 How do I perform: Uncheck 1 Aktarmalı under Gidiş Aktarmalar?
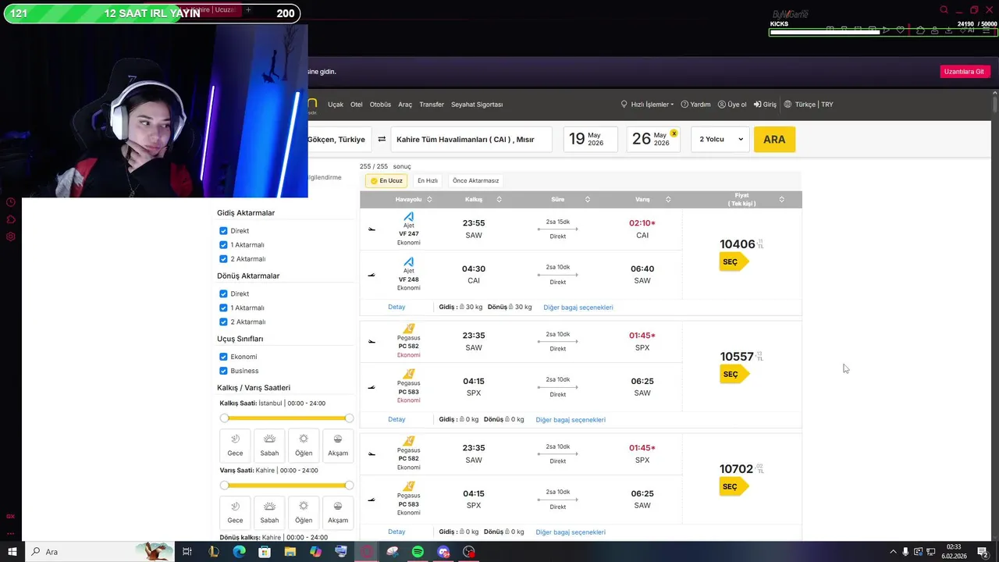223,245
